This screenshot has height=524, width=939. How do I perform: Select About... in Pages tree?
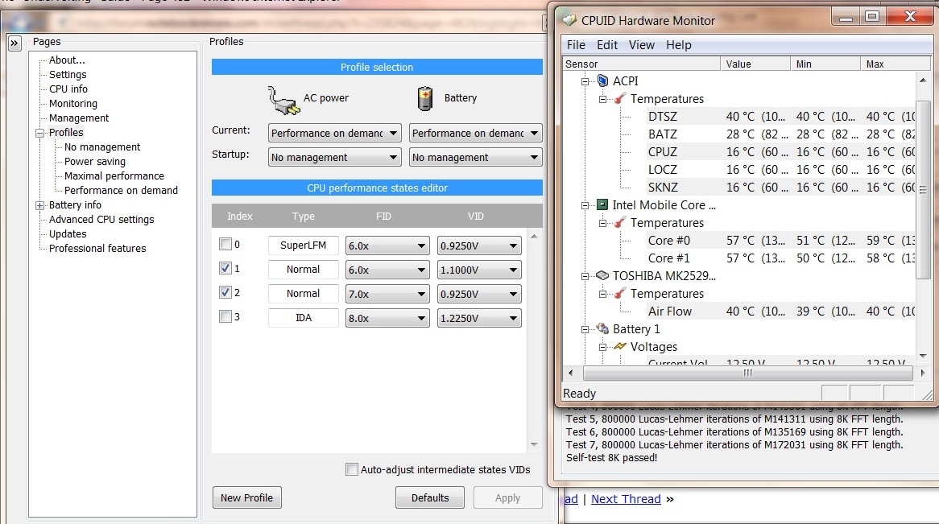pos(67,60)
